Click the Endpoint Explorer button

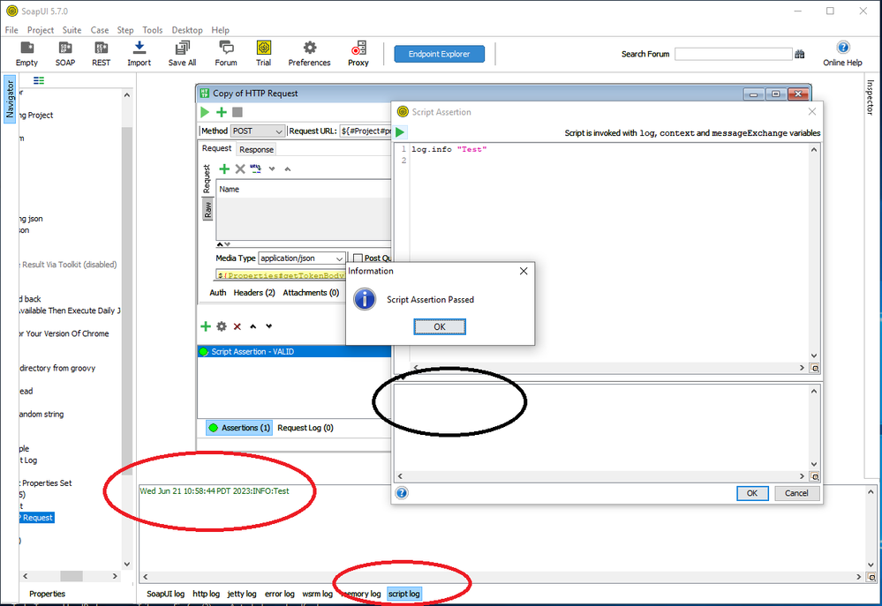pyautogui.click(x=440, y=54)
